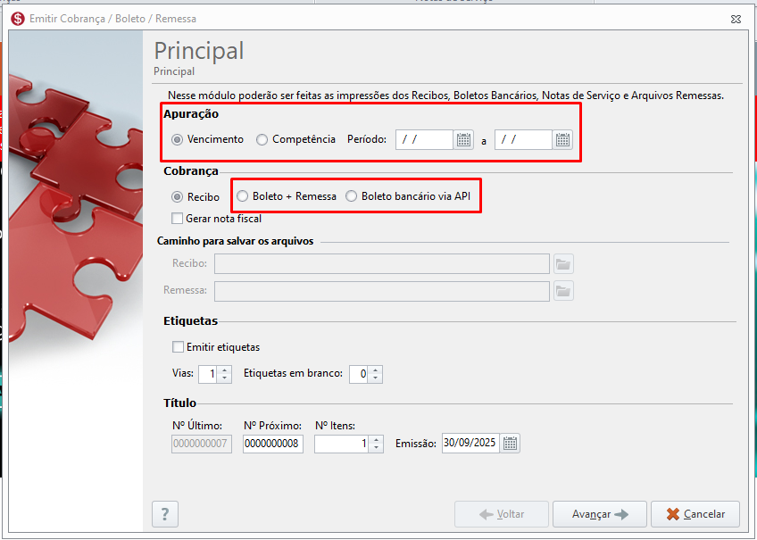The height and width of the screenshot is (540, 757).
Task: Increase Etiquetas em branco value
Action: (375, 370)
